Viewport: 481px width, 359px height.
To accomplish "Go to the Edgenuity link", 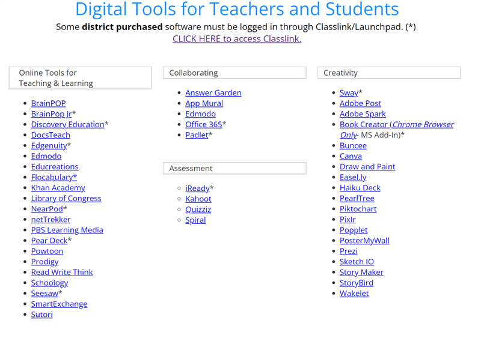I will coord(49,145).
